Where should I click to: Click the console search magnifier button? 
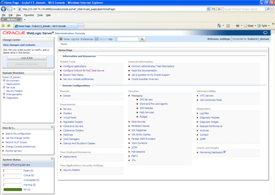click(x=142, y=39)
